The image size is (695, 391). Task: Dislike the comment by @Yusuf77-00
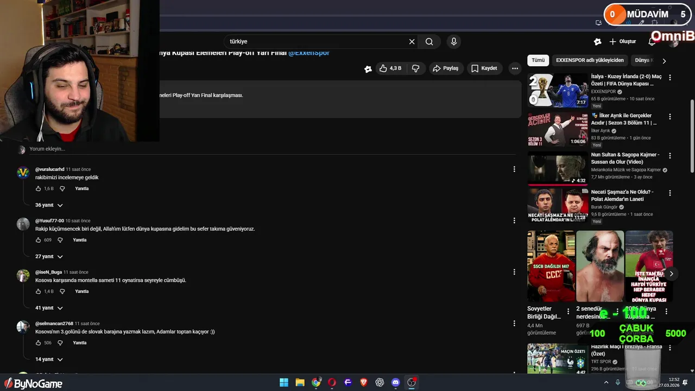pos(60,240)
